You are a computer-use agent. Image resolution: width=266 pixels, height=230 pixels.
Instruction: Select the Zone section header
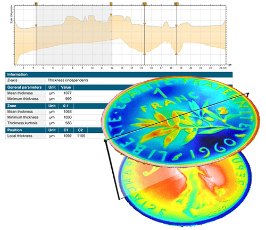[12, 106]
